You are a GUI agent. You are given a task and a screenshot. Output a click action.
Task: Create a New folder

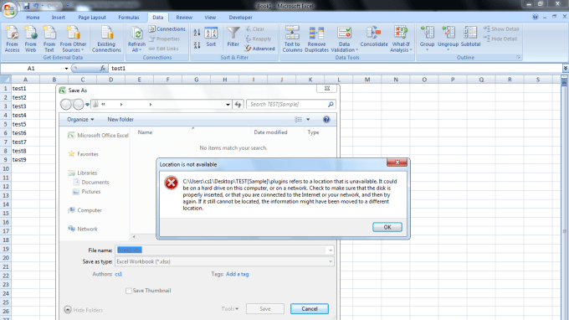(120, 119)
